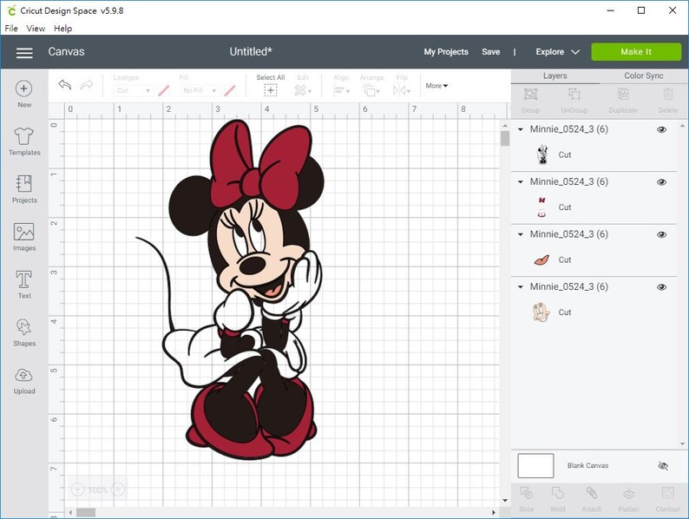689x519 pixels.
Task: Open the Arrange dropdown
Action: (371, 91)
